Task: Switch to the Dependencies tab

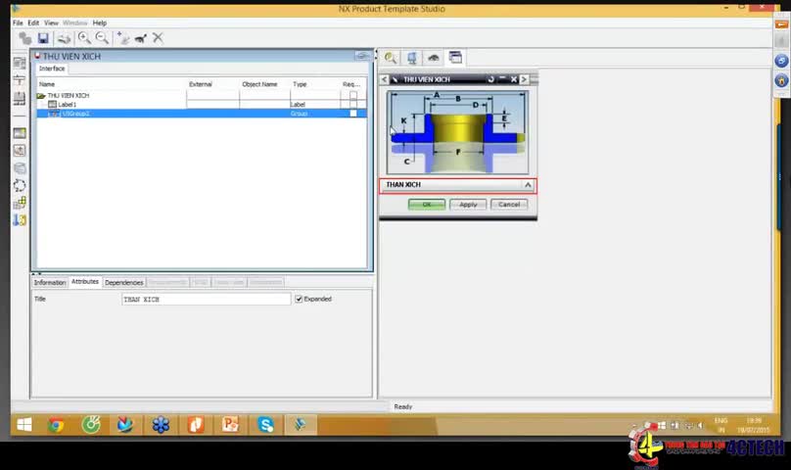Action: point(124,282)
